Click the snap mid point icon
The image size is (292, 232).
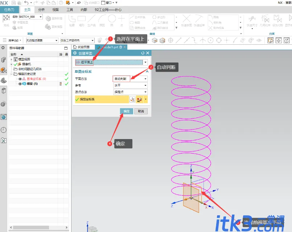click(x=186, y=40)
